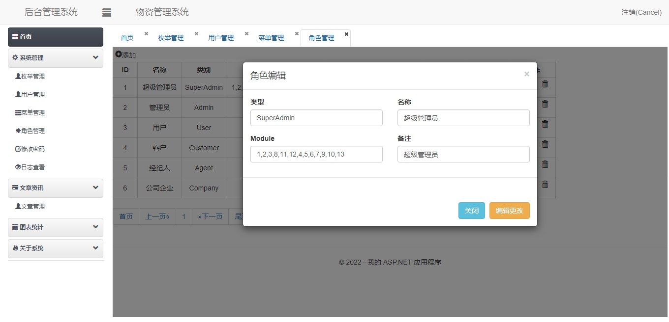Expand the 关于系统 sidebar section

pyautogui.click(x=95, y=248)
